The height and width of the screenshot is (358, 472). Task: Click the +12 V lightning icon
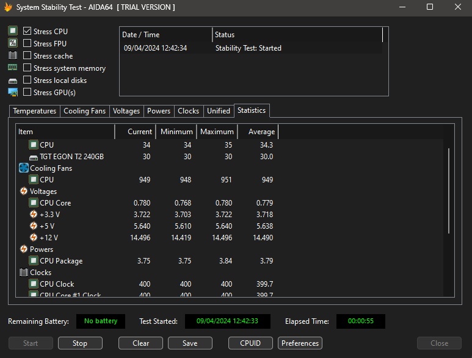click(x=34, y=237)
